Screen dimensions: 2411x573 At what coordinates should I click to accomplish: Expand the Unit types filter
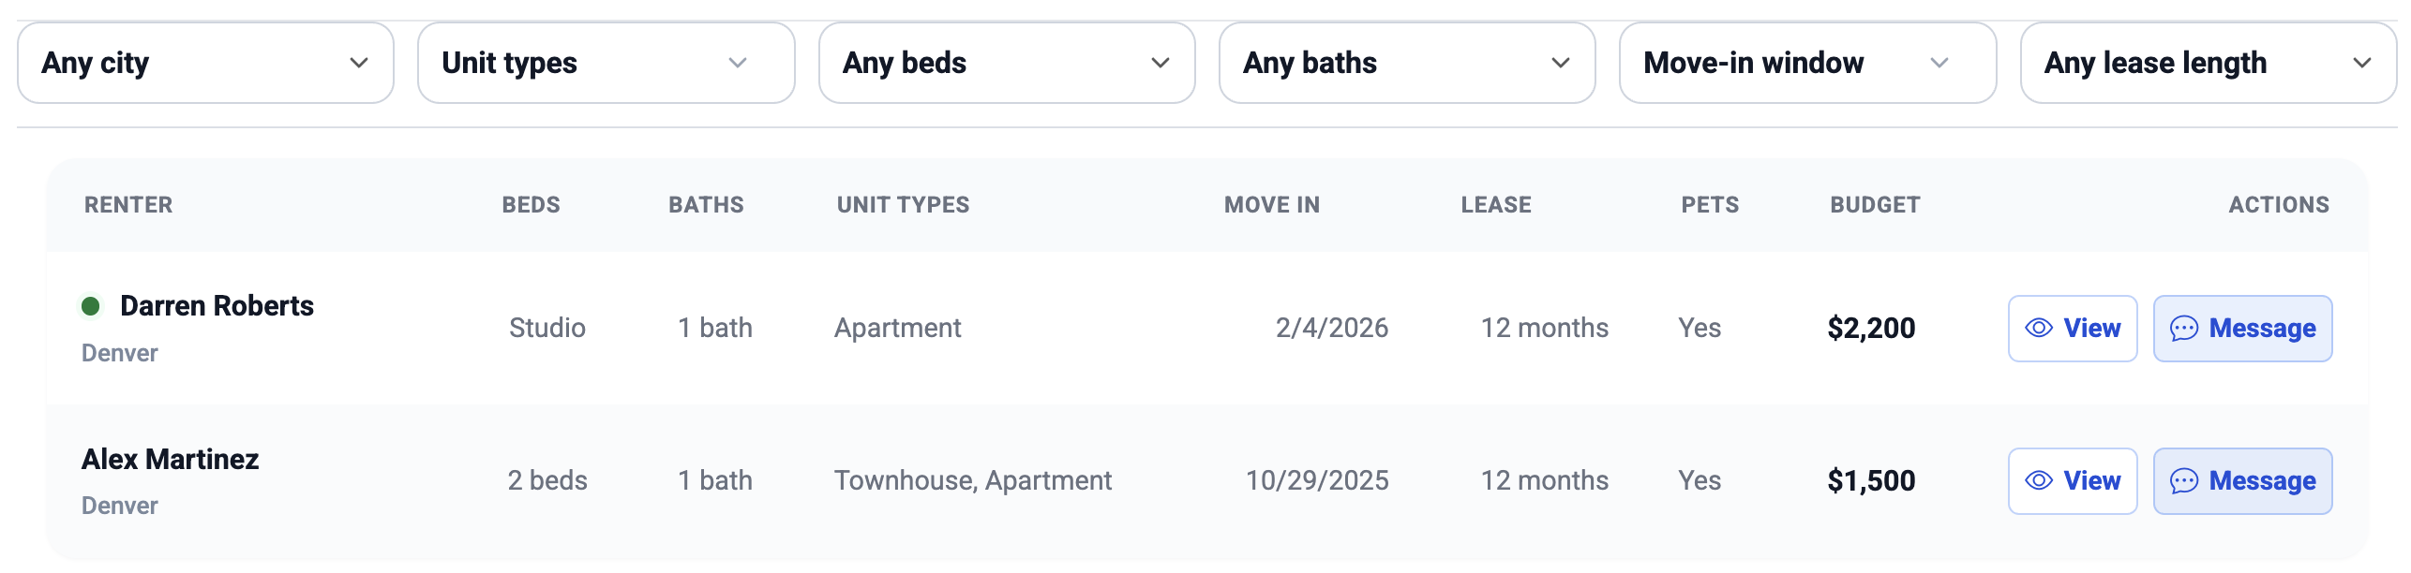tap(606, 63)
